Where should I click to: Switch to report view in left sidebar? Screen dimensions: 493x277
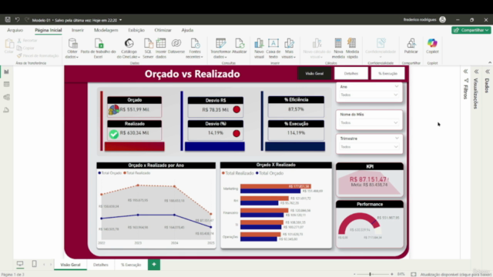click(6, 72)
